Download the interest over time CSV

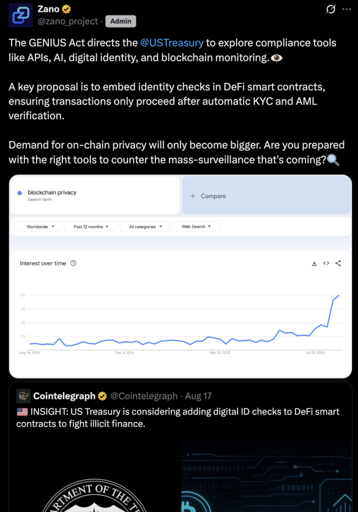[x=314, y=263]
